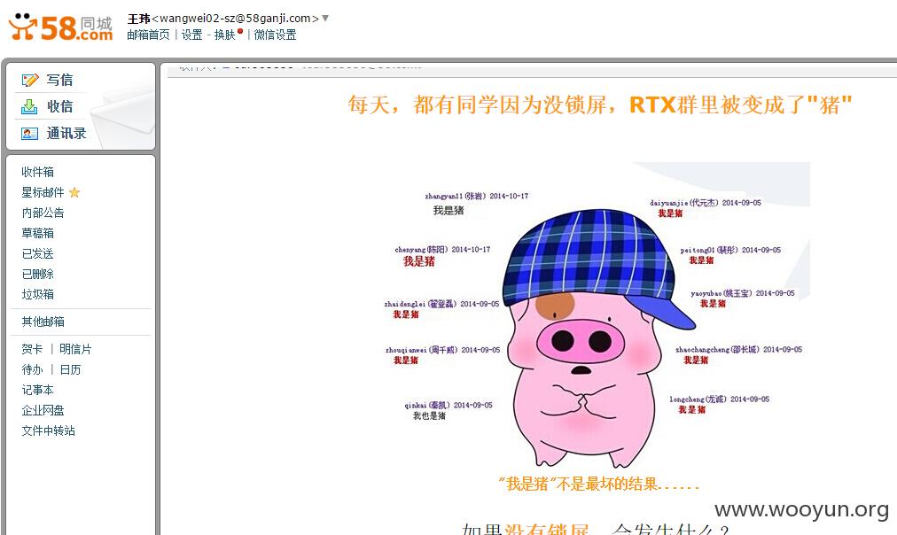
Task: Open the 日历 calendar link
Action: click(70, 370)
